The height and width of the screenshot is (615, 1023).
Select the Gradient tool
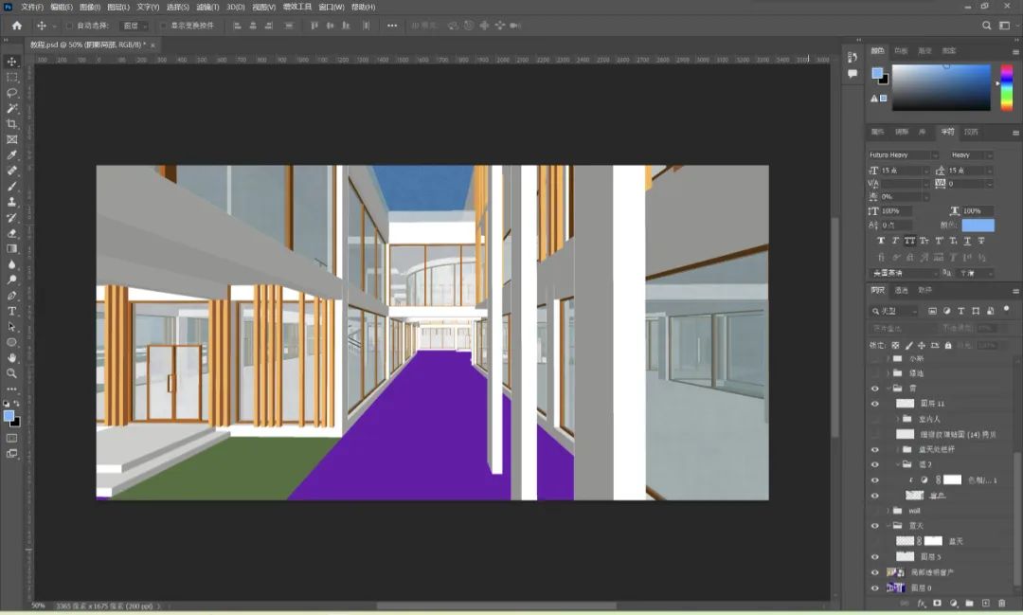click(x=11, y=248)
